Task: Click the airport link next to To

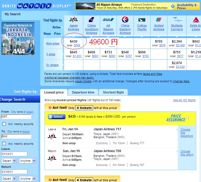Action: 26,132
